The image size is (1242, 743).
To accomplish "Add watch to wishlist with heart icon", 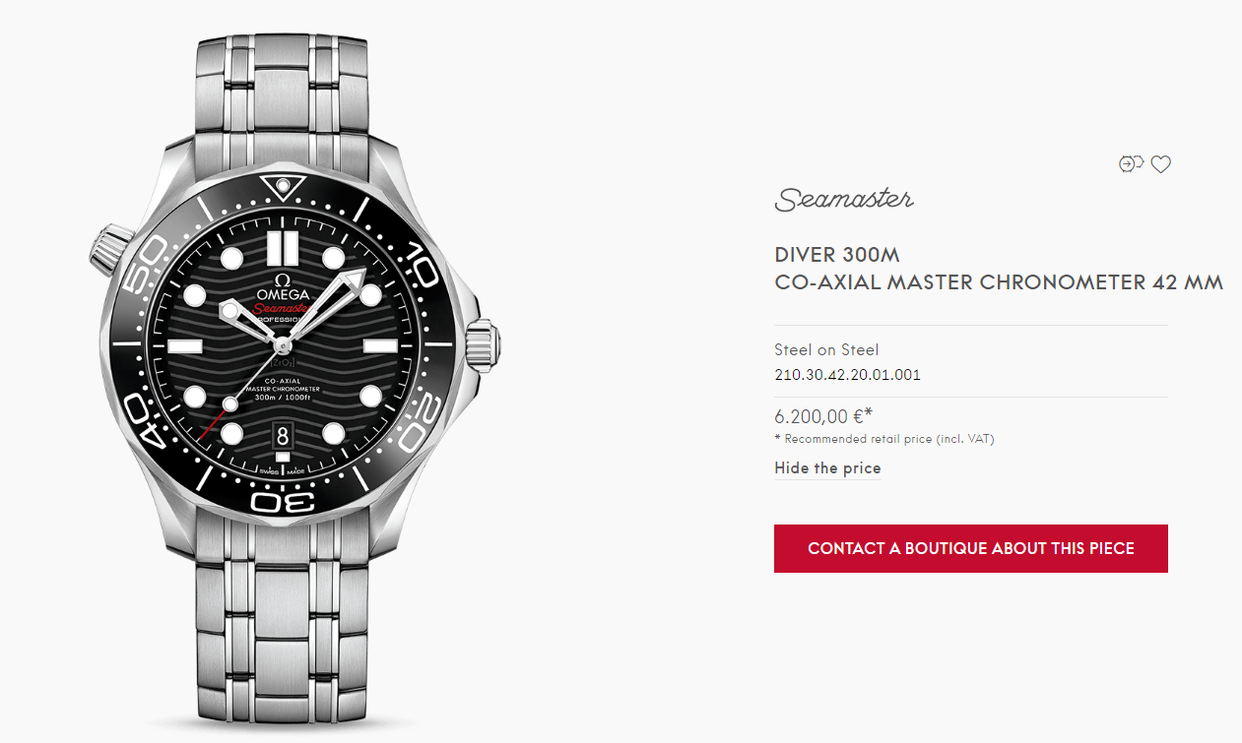I will pyautogui.click(x=1161, y=164).
